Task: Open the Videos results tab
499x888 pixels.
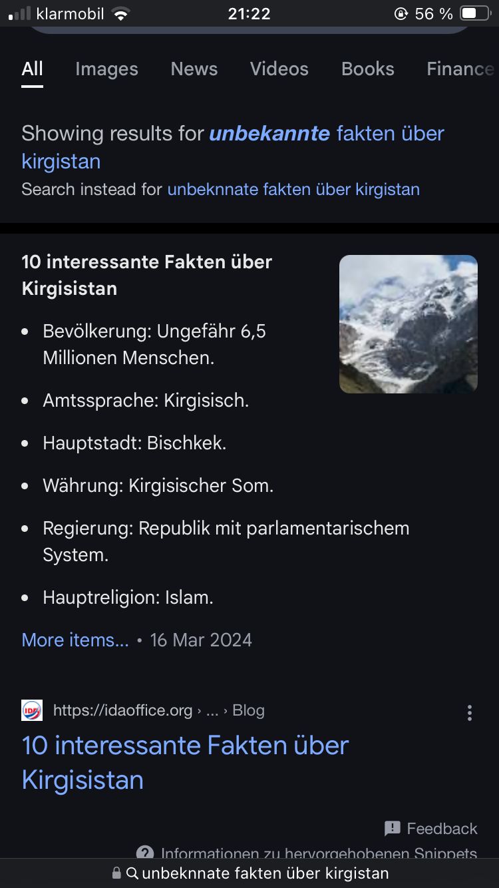Action: click(279, 69)
